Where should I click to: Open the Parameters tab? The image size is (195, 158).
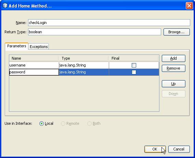click(x=16, y=46)
